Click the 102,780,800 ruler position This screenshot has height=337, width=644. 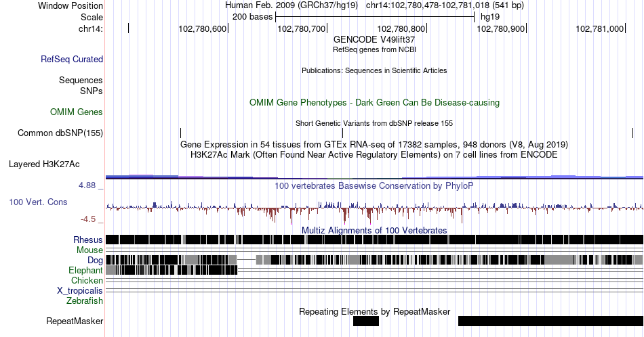coord(401,28)
